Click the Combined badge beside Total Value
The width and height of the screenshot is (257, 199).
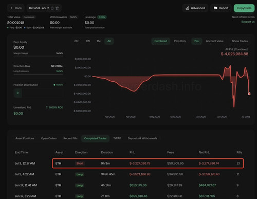click(29, 17)
